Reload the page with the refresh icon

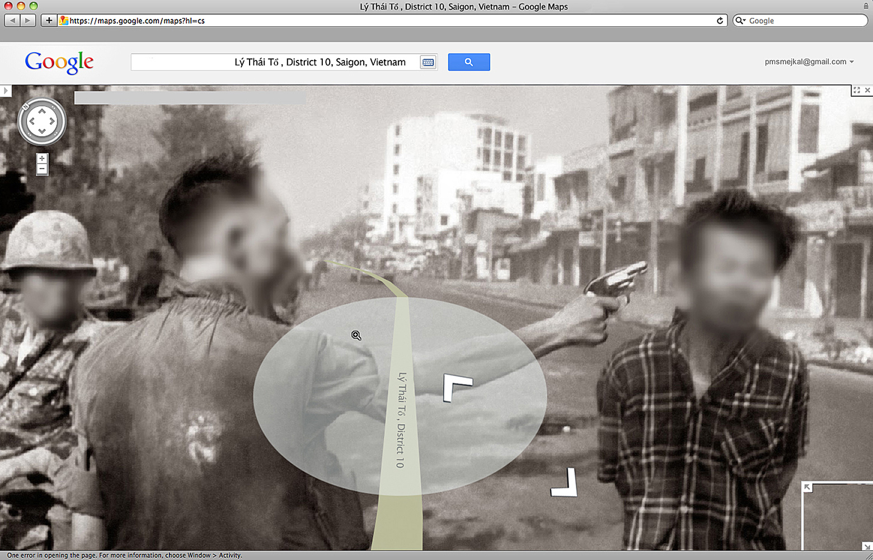click(x=720, y=21)
